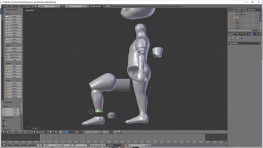
Task: Click the play reverse timeline button
Action: [x=96, y=145]
